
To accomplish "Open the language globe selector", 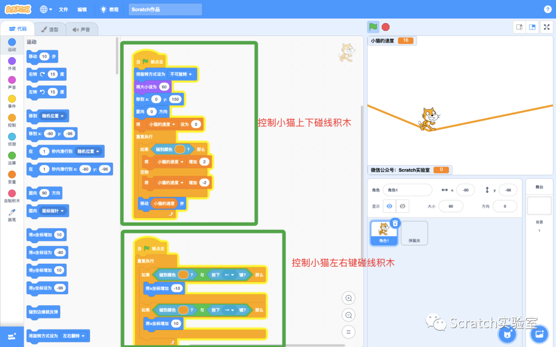I will pos(45,9).
